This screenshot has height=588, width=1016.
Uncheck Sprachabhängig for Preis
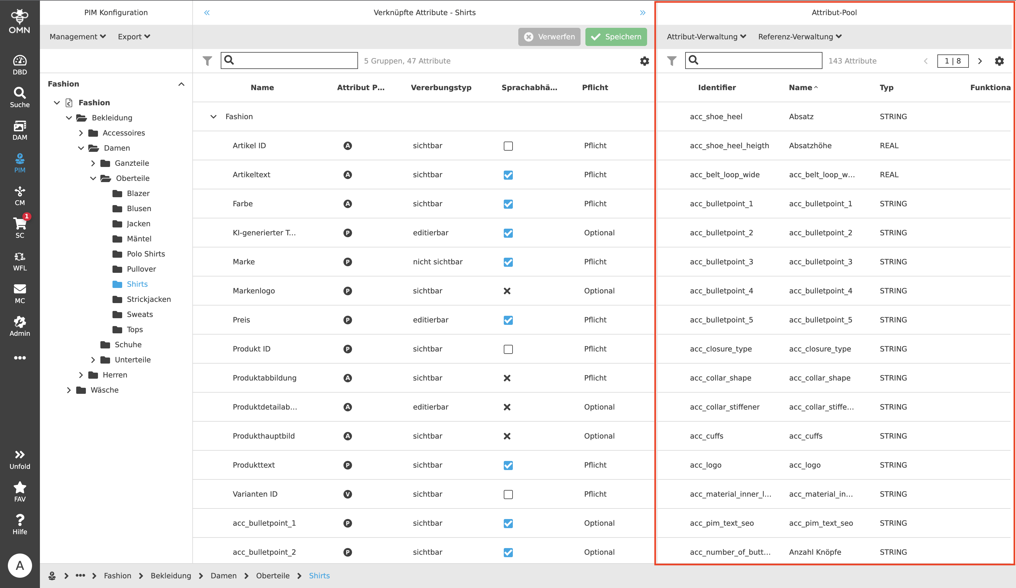[x=508, y=320]
